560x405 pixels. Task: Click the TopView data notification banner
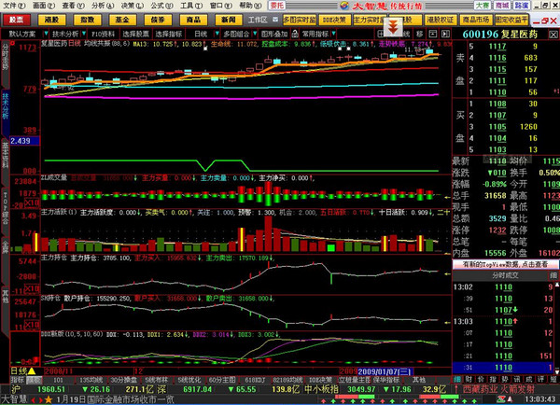point(505,265)
